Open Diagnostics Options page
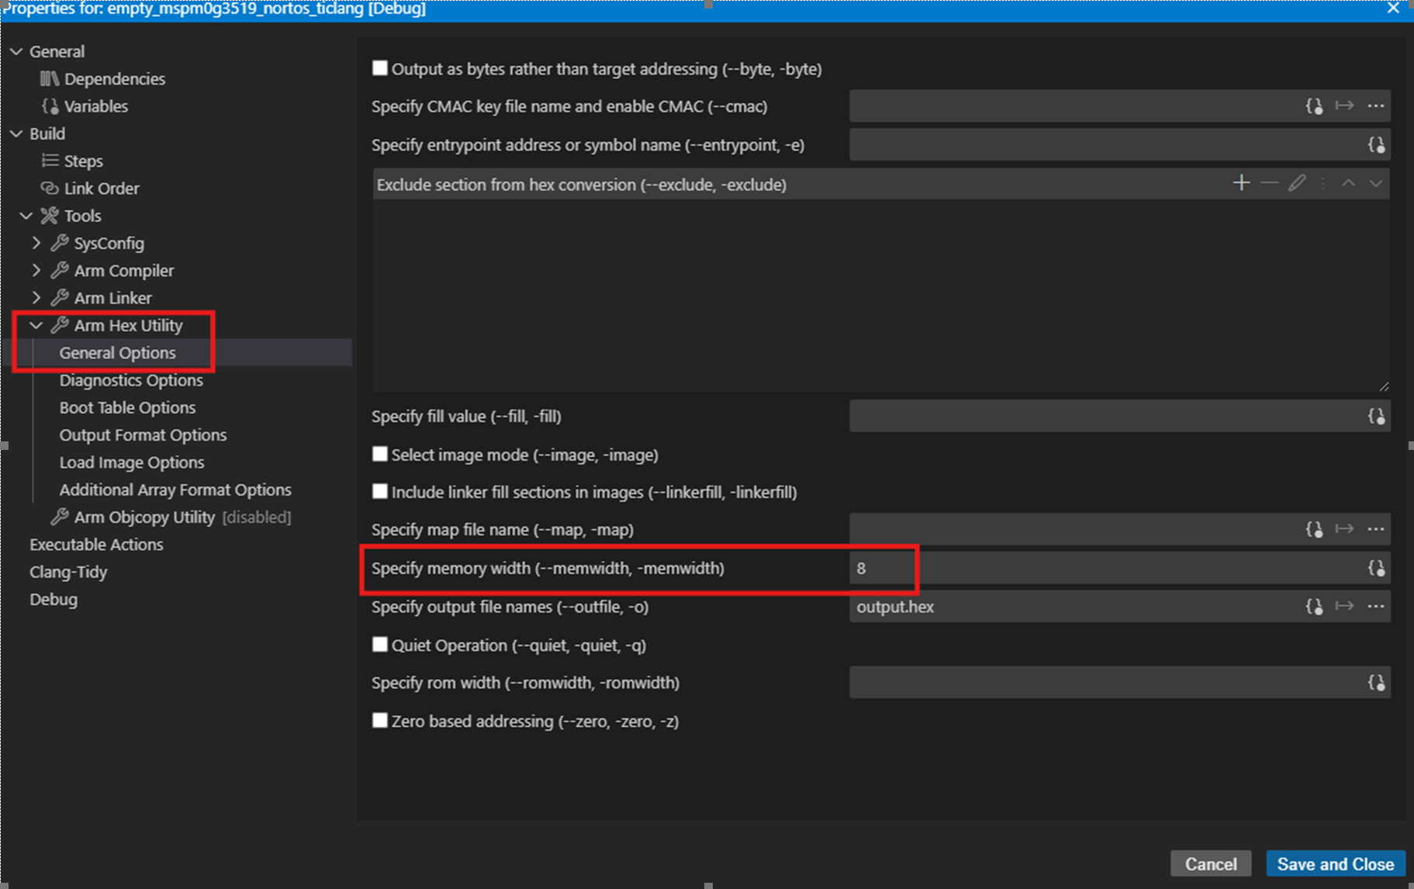 (131, 380)
